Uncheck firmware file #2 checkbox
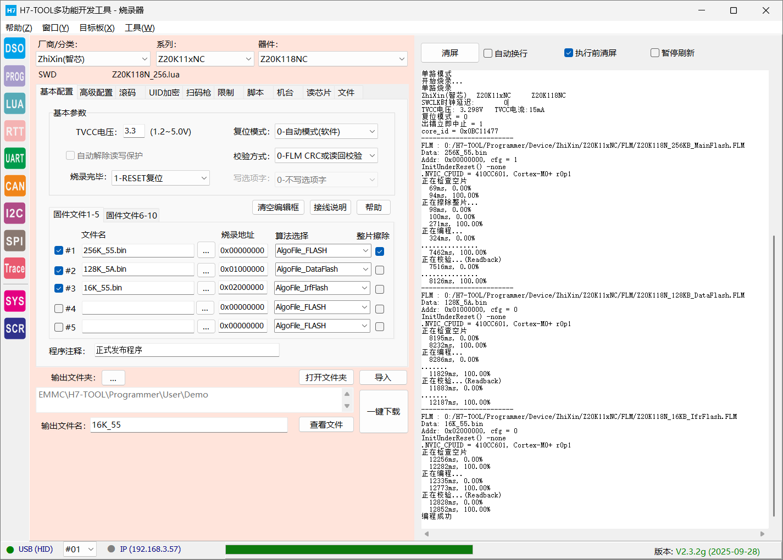The height and width of the screenshot is (560, 783). click(59, 271)
